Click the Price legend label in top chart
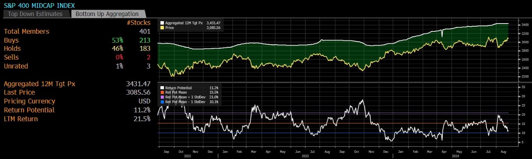 coord(169,28)
